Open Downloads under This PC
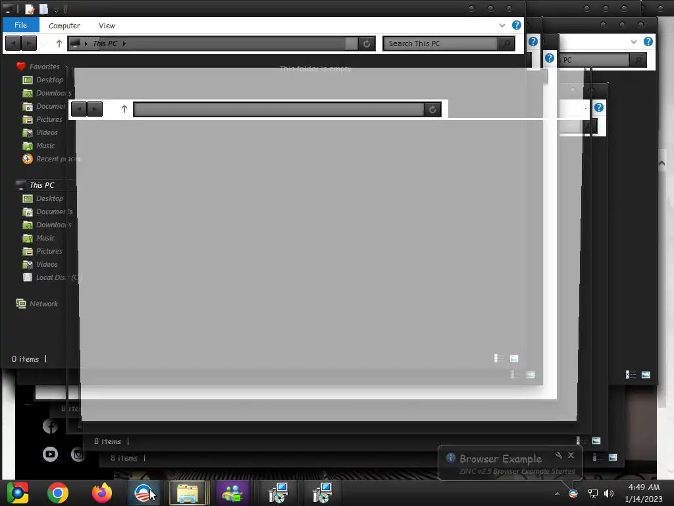 point(47,225)
